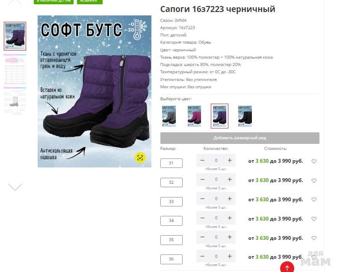Select the grey boot color option

pos(169,116)
